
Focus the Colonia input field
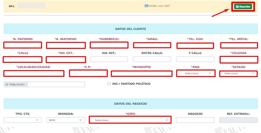239,60
